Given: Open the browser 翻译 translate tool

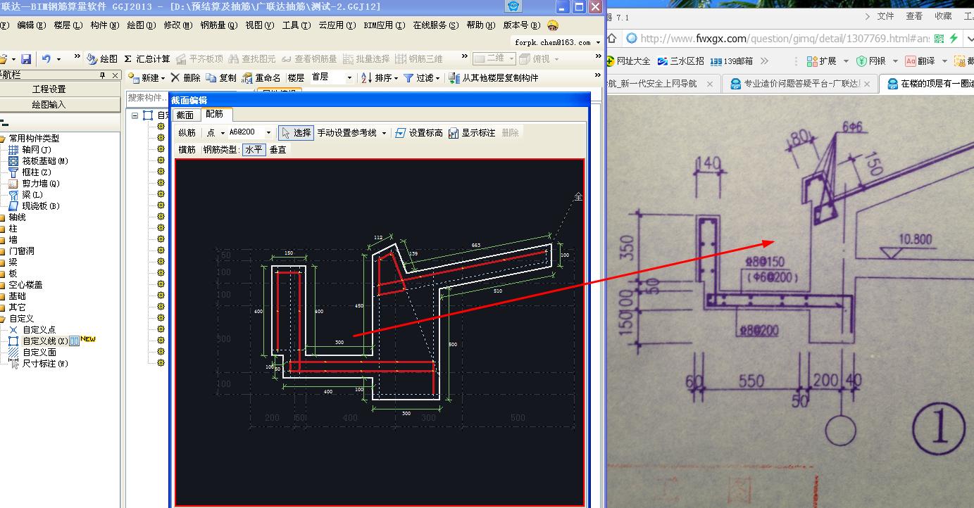Looking at the screenshot, I should pos(920,61).
